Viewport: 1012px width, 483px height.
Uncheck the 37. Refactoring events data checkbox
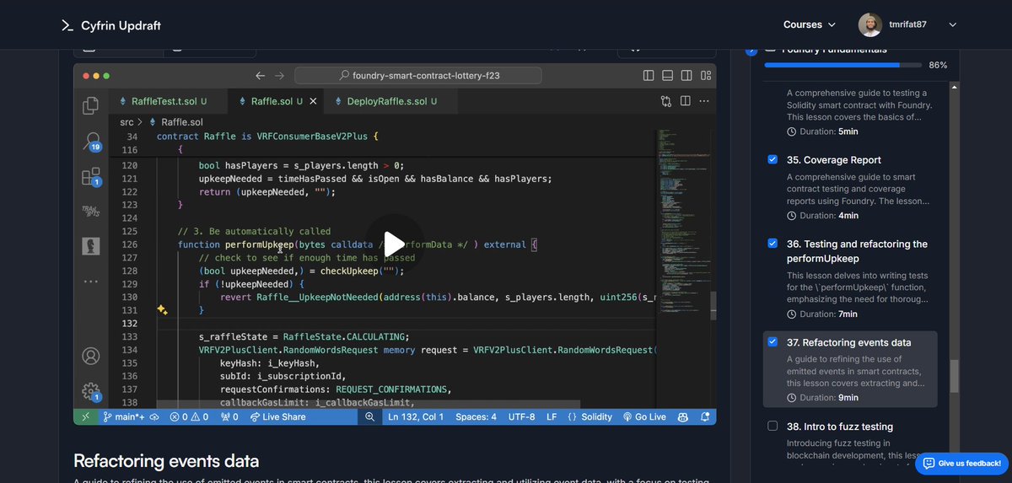point(772,342)
